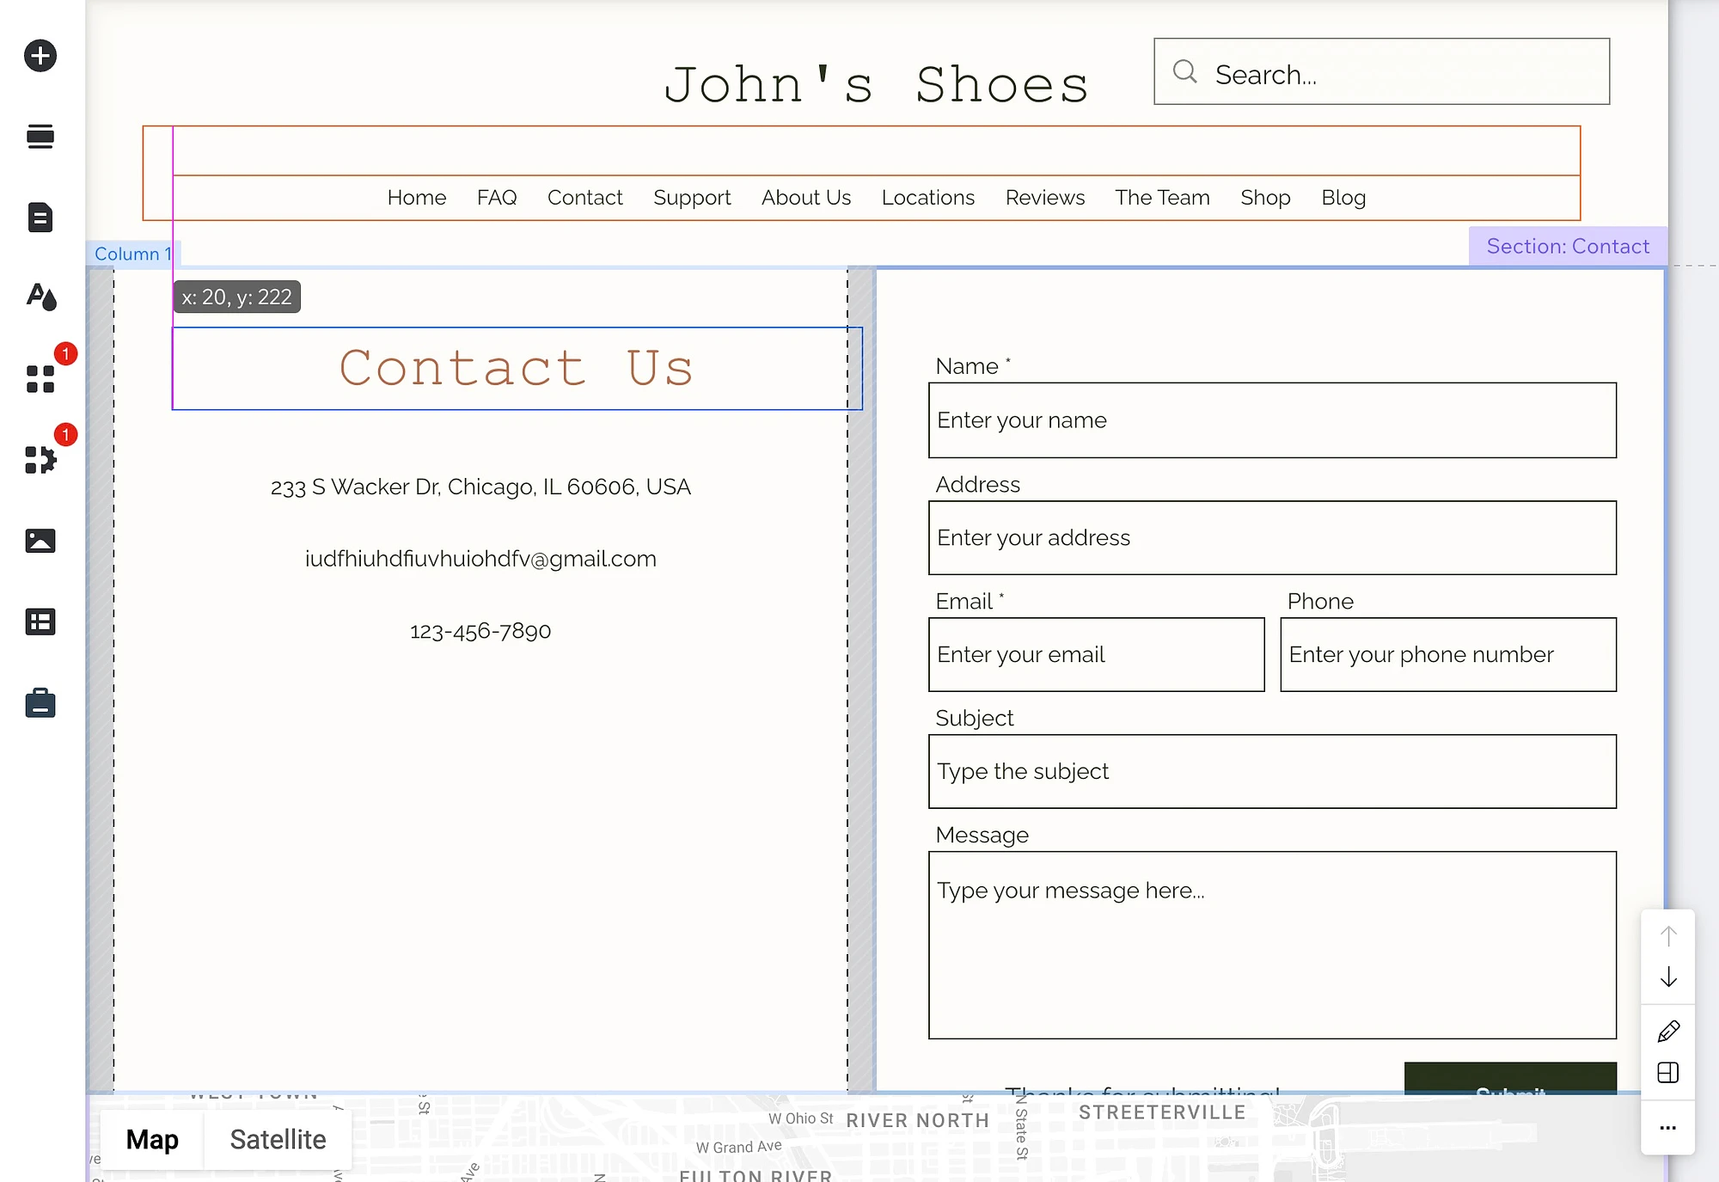Open the more options ellipsis menu

[1669, 1129]
